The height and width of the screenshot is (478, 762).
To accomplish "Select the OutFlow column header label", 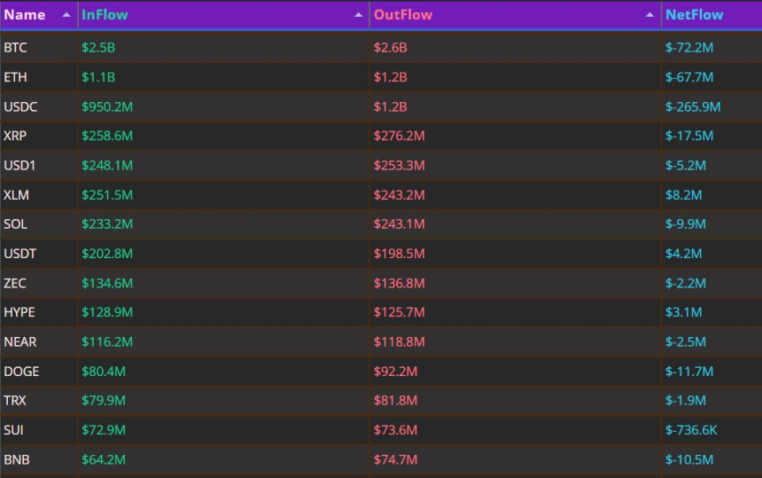I will (403, 15).
